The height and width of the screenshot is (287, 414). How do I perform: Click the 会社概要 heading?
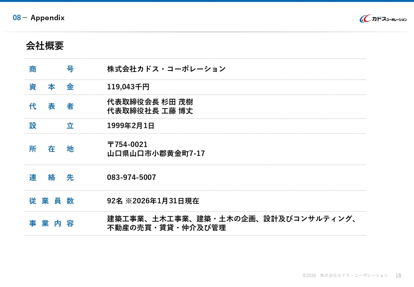click(45, 46)
